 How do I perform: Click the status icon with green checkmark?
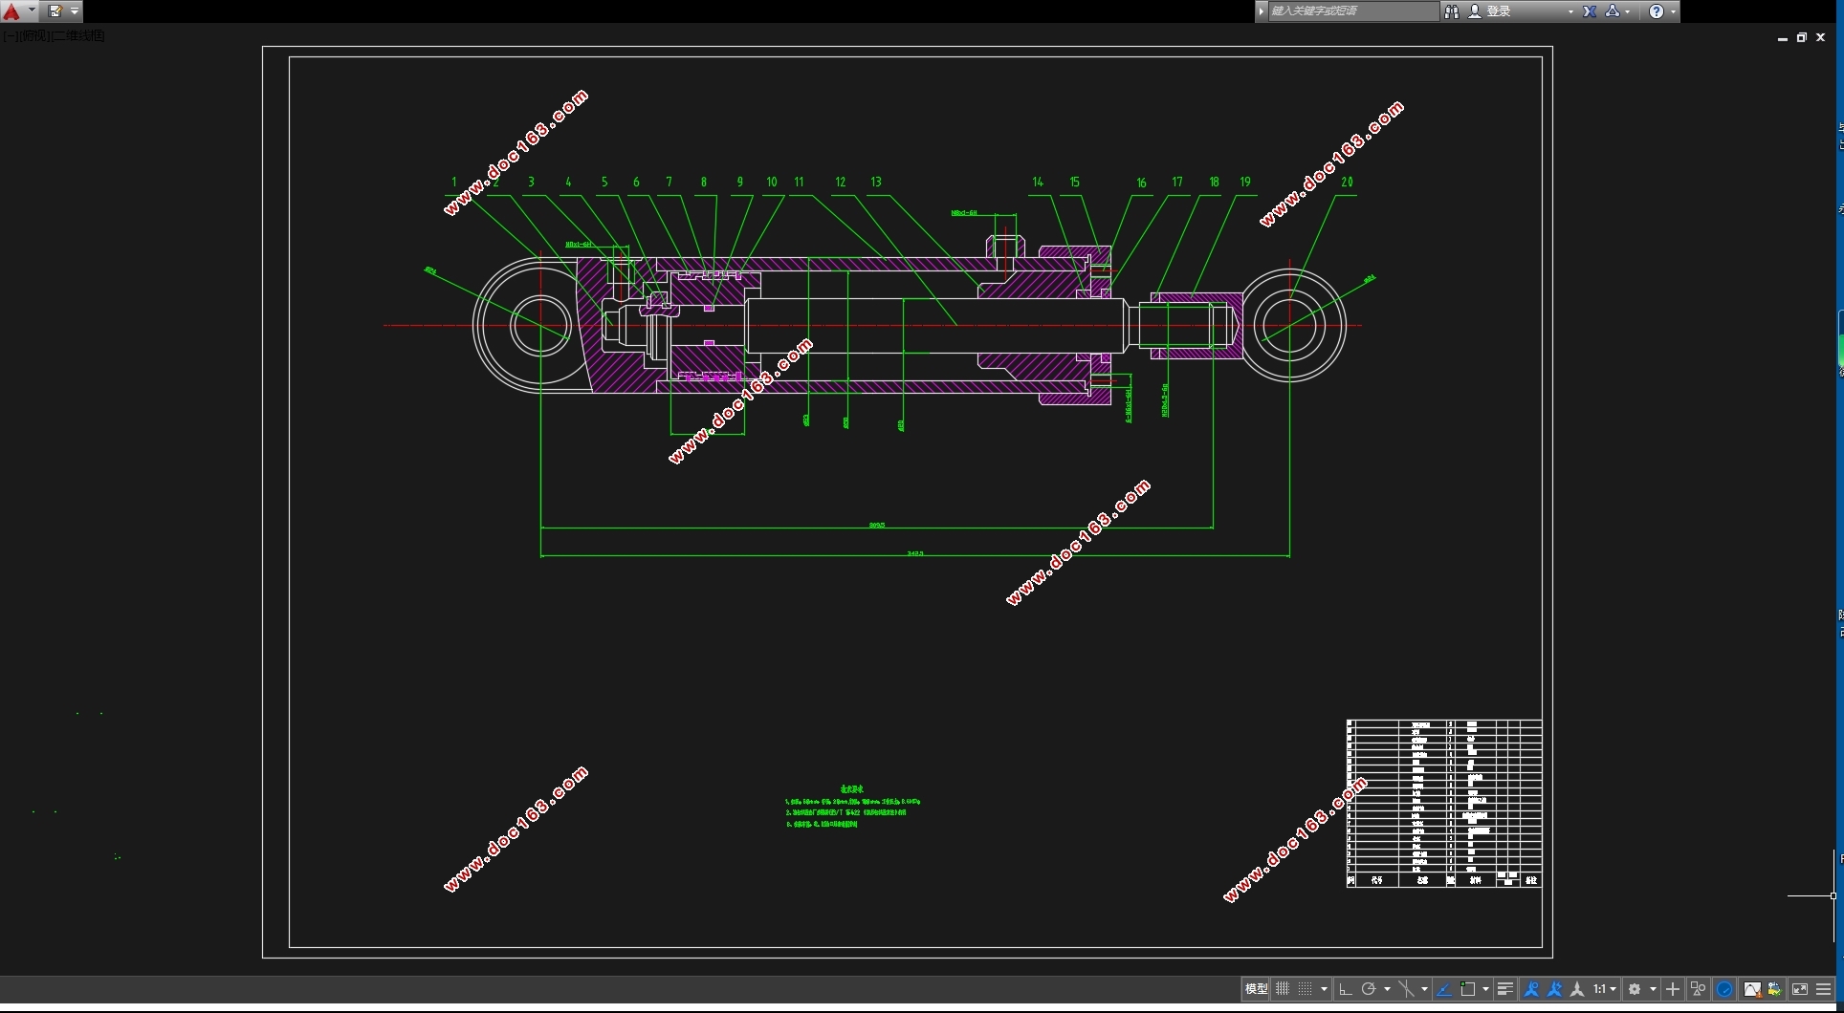pyautogui.click(x=1775, y=989)
